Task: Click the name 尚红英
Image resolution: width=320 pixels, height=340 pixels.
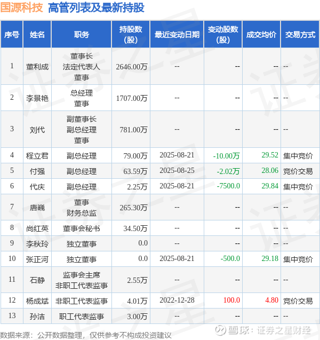Action: 37,228
